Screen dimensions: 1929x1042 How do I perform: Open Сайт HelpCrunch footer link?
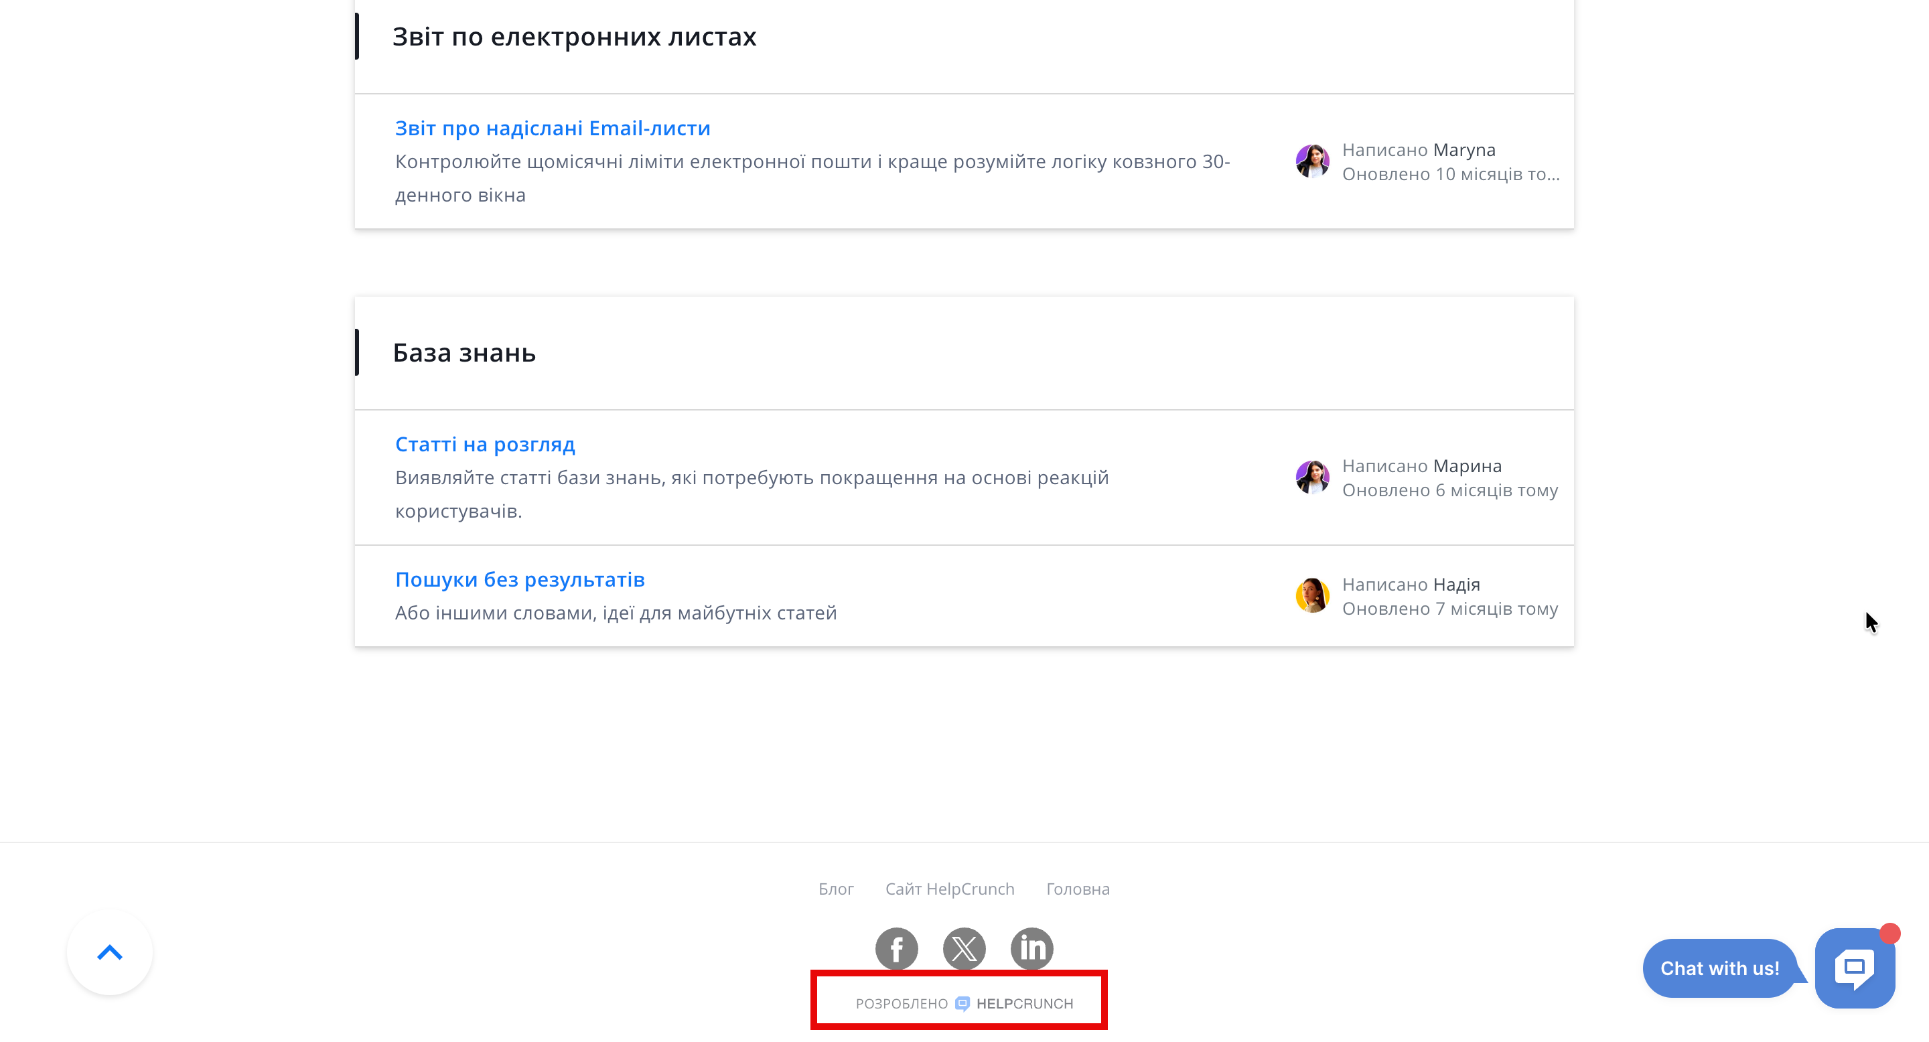tap(950, 889)
